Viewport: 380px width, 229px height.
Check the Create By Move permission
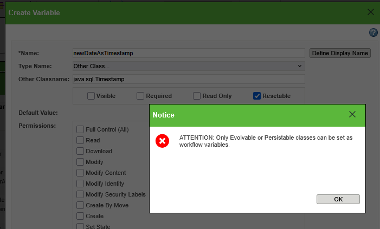[80, 205]
